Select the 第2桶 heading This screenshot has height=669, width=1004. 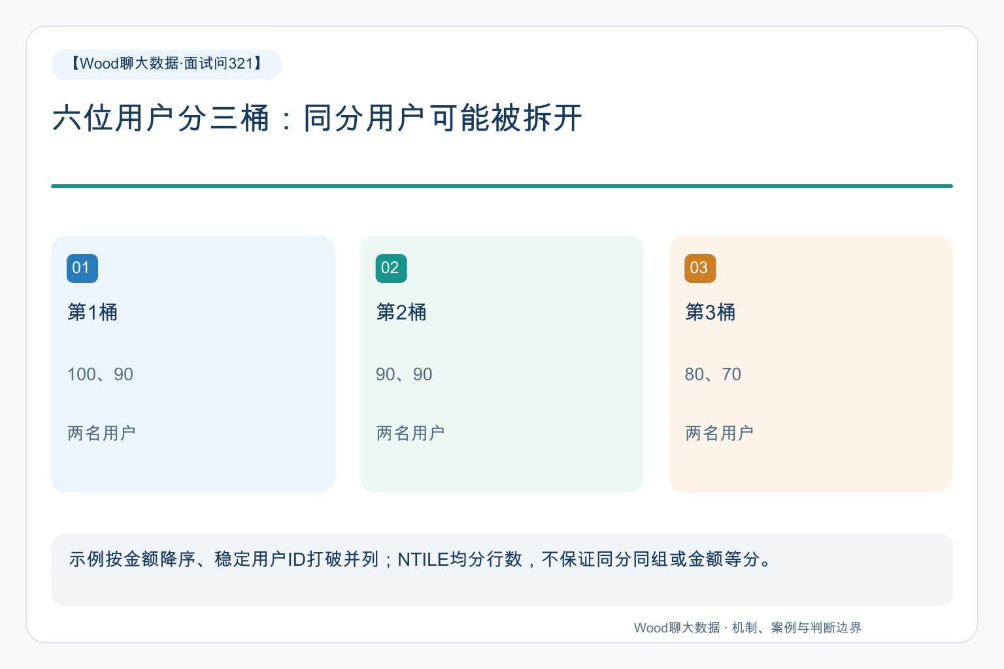point(401,312)
